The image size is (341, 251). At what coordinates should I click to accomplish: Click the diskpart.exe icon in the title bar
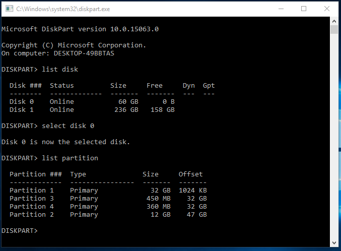point(9,9)
